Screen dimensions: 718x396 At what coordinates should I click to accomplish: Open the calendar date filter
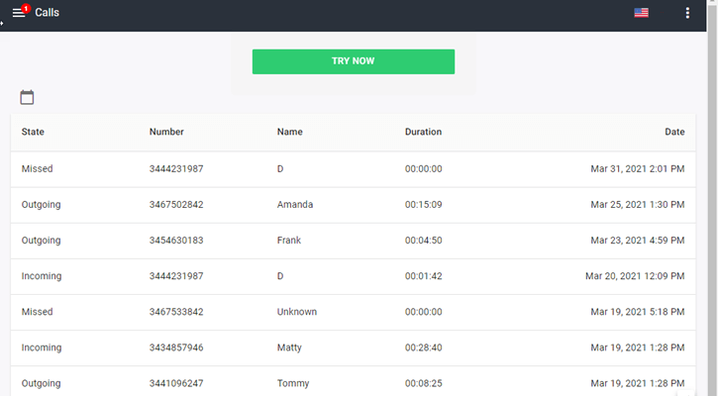coord(27,97)
